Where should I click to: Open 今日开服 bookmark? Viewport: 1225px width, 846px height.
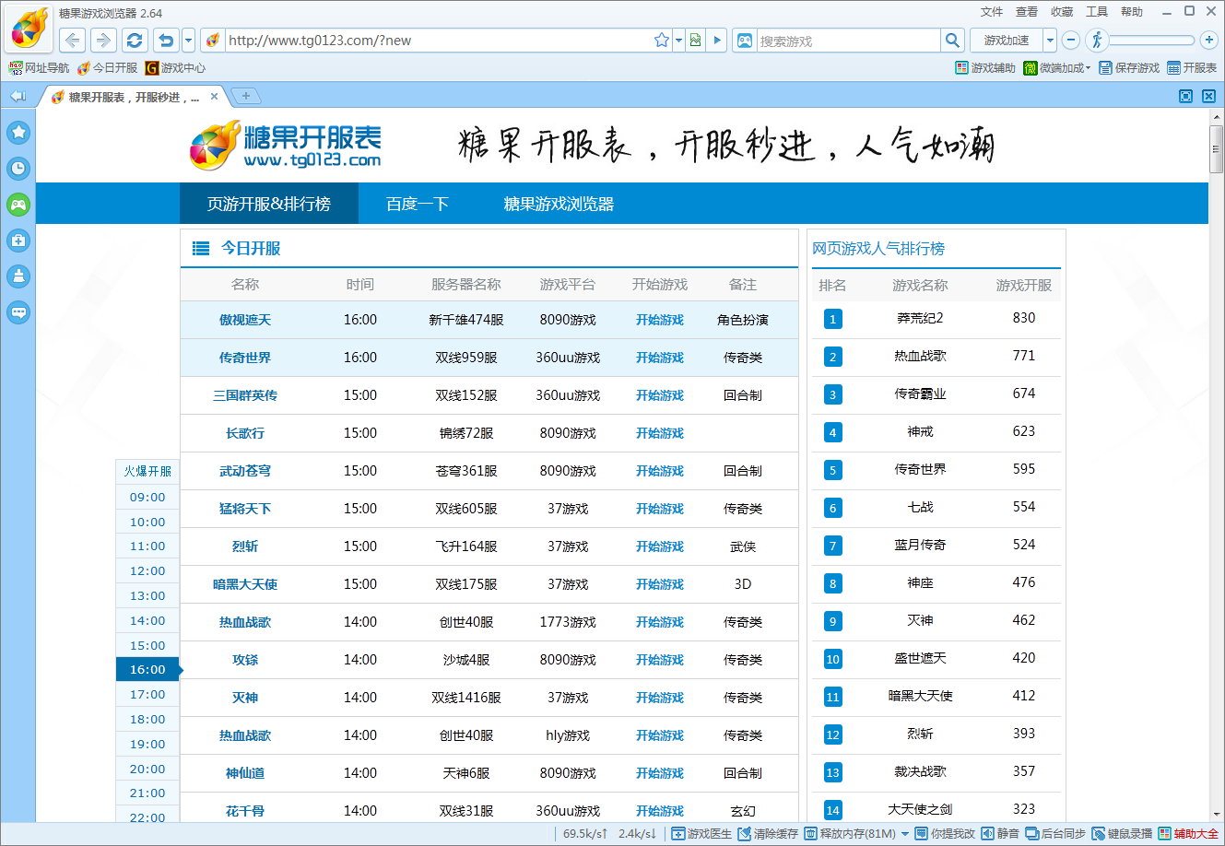click(x=107, y=68)
